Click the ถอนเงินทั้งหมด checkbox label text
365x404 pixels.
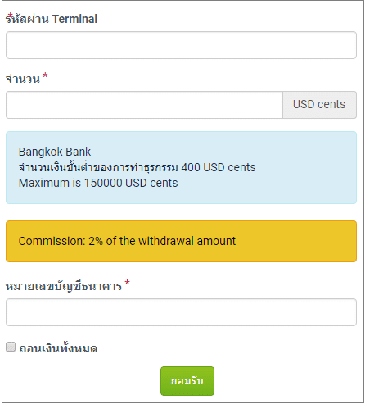[x=58, y=348]
